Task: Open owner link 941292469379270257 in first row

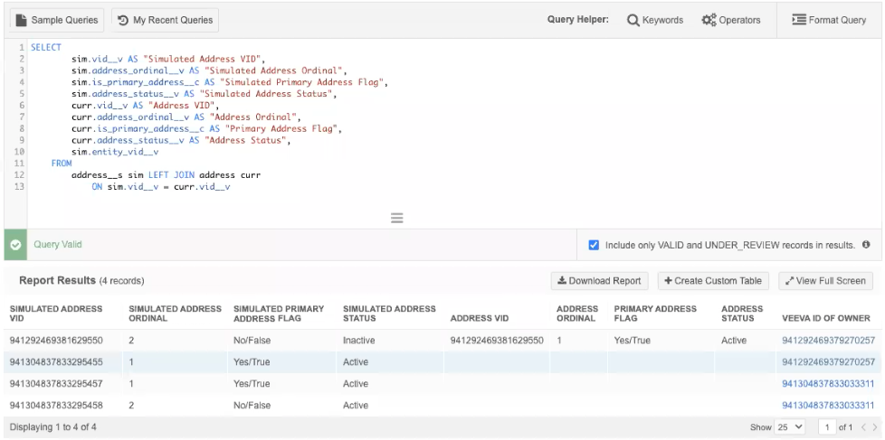Action: tap(828, 341)
